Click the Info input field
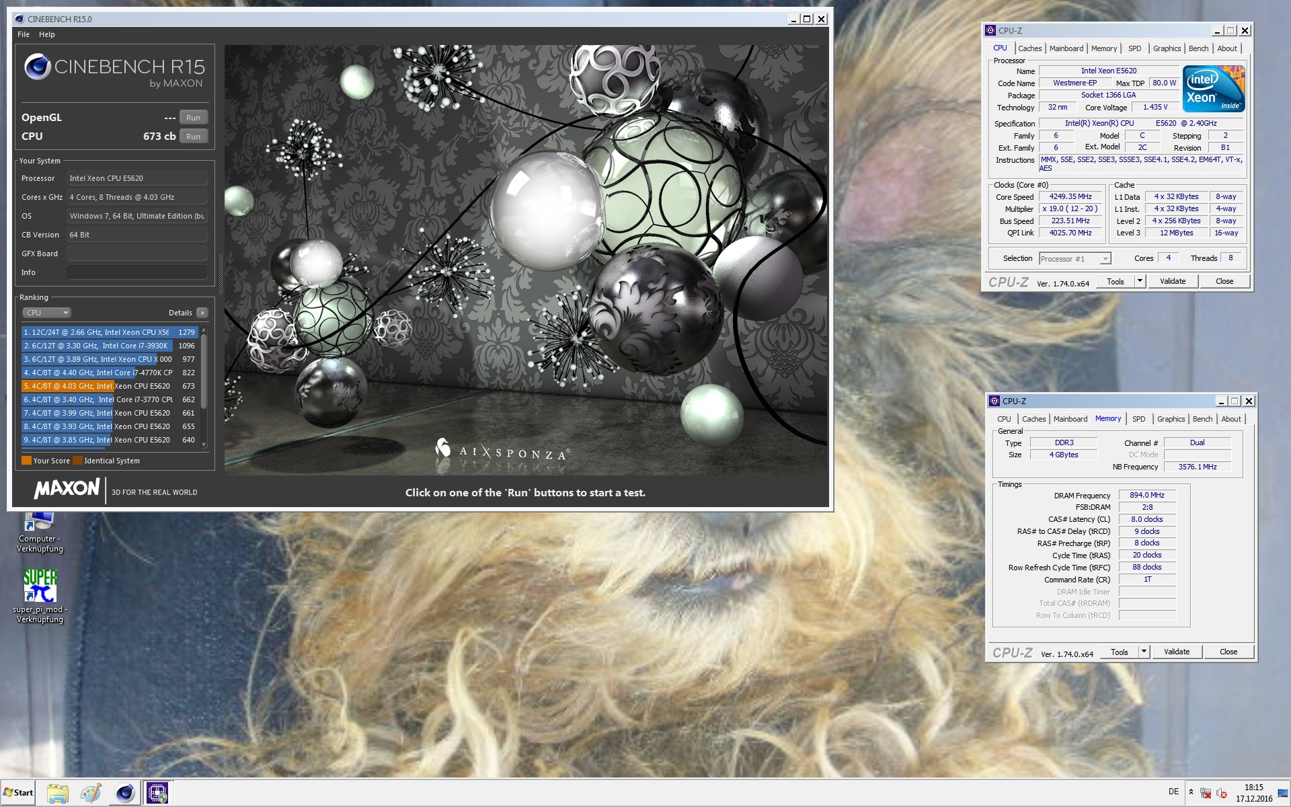This screenshot has height=807, width=1291. click(x=137, y=272)
